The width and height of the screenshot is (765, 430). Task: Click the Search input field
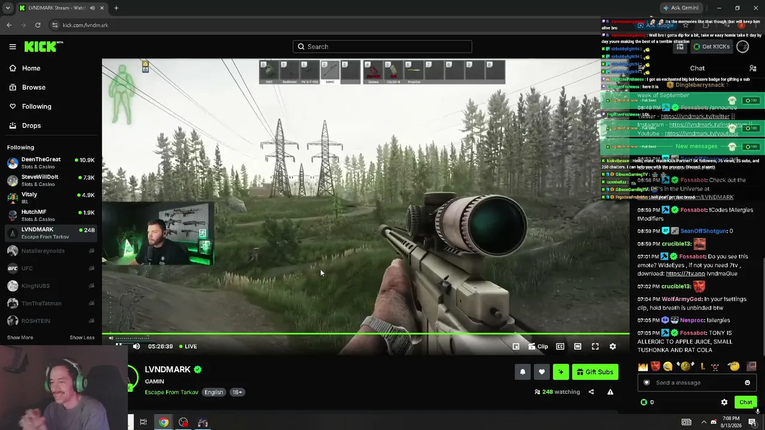pos(382,47)
